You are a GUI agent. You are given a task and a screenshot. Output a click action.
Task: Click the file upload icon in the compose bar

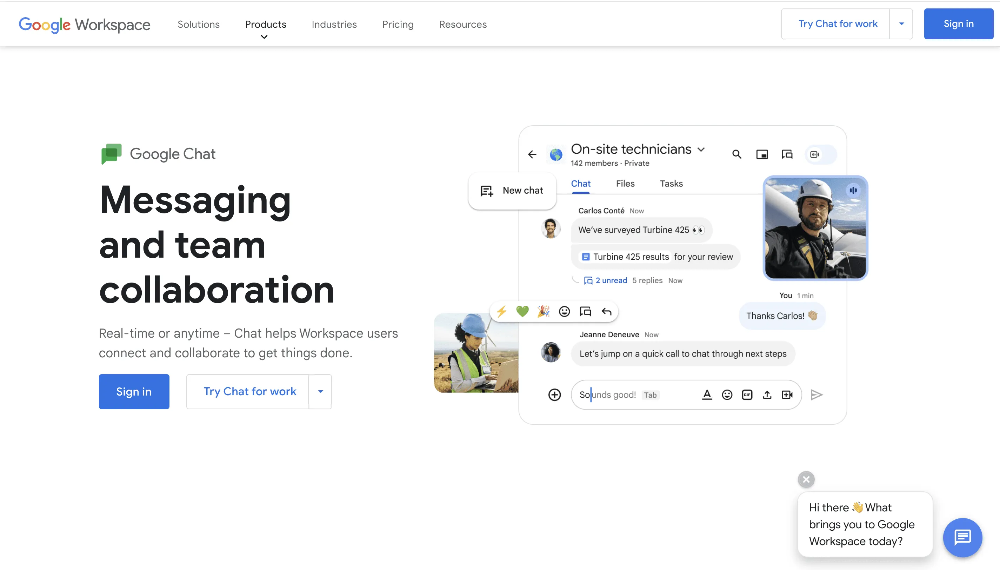[x=767, y=395]
